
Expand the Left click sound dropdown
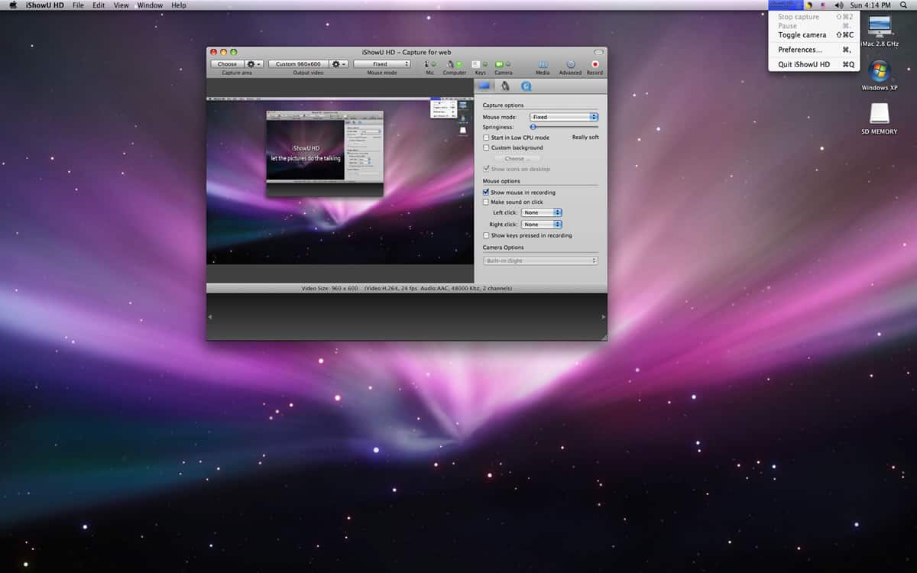pyautogui.click(x=542, y=212)
